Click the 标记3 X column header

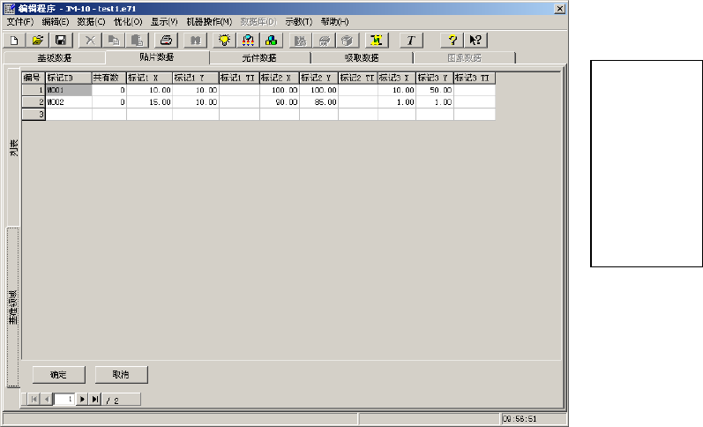point(396,78)
